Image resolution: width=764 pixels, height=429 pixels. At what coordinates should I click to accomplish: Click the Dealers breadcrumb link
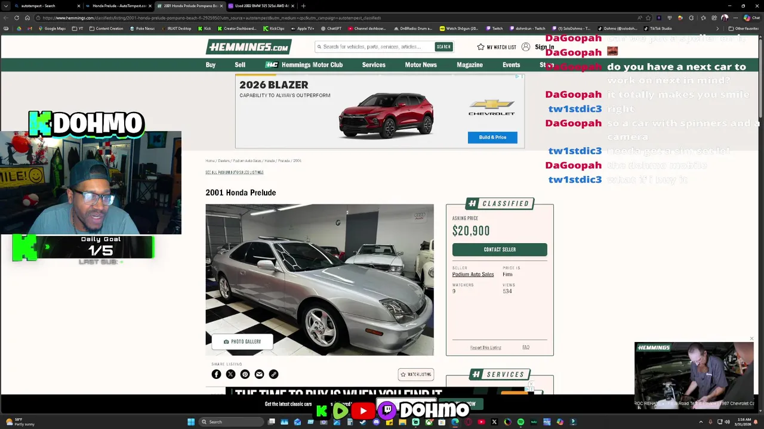click(224, 161)
